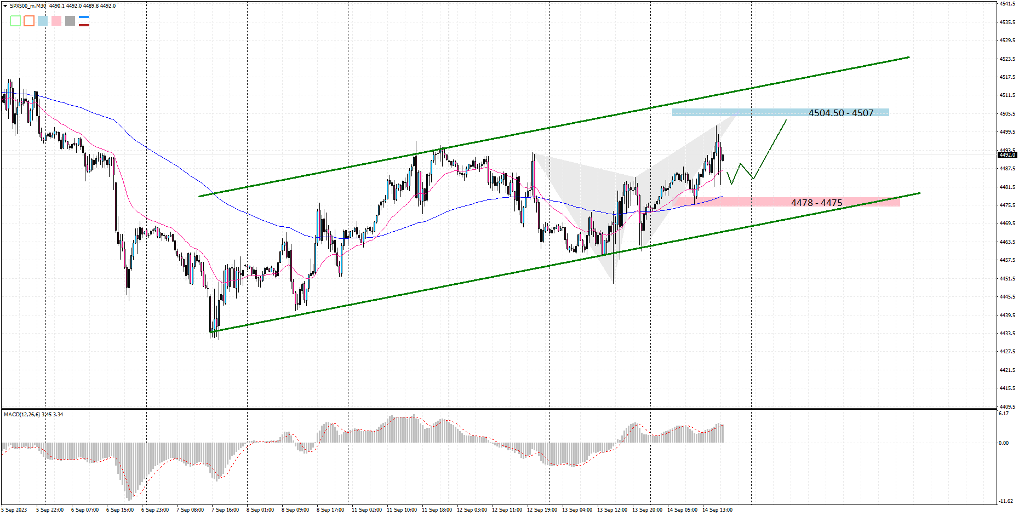Click the 8 Sep 17:00 time axis label

tap(330, 510)
